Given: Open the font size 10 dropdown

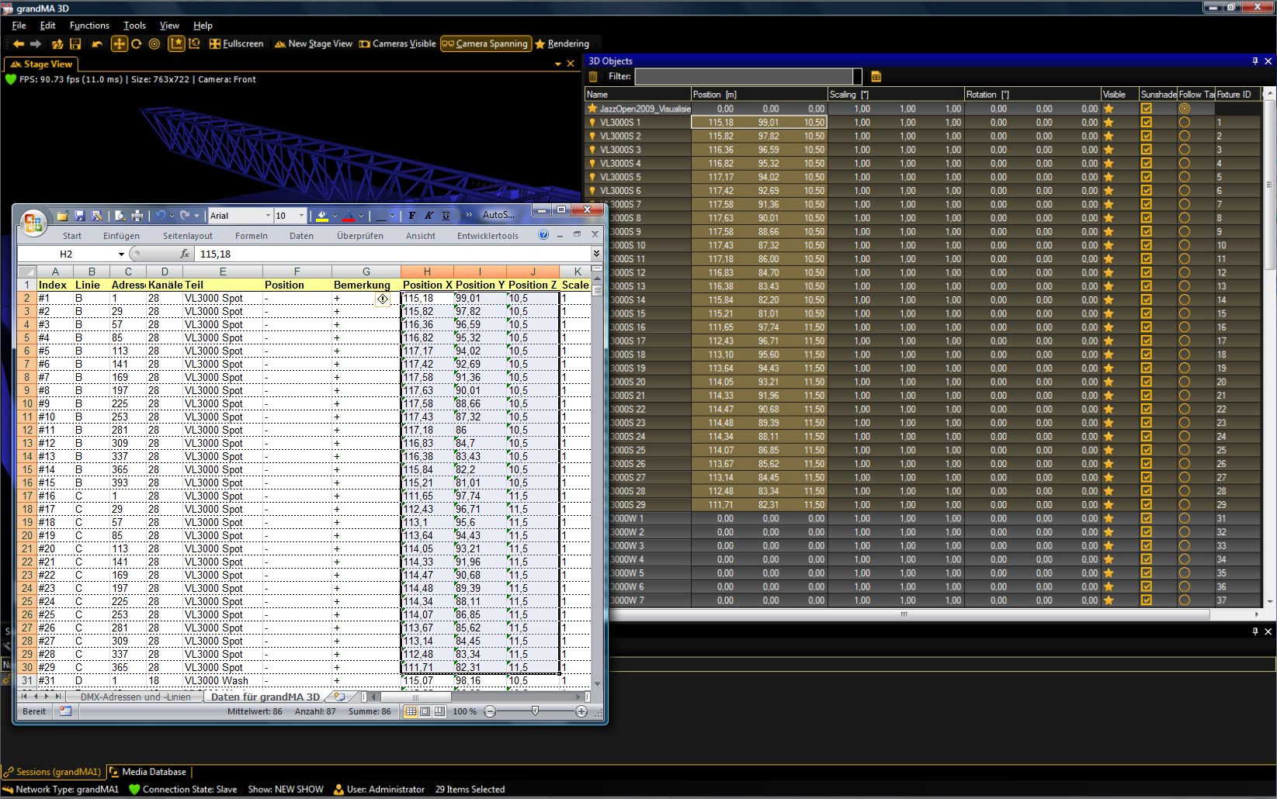Looking at the screenshot, I should [302, 216].
